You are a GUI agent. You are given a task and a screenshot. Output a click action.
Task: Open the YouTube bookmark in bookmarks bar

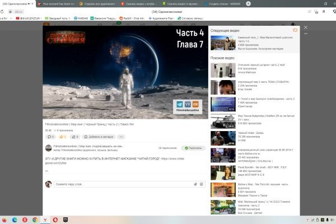tap(28, 18)
